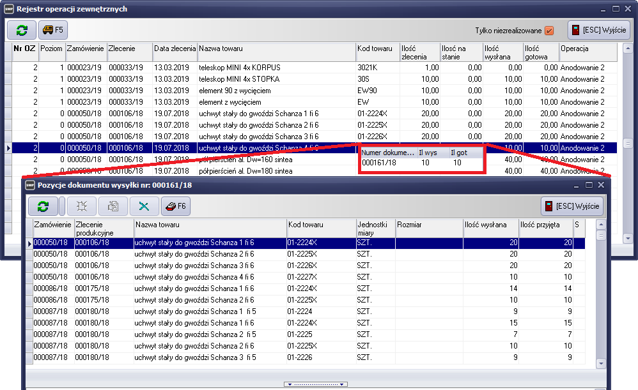The width and height of the screenshot is (638, 390).
Task: Click the Ilość wysłana column header in lower grid
Action: [x=490, y=225]
